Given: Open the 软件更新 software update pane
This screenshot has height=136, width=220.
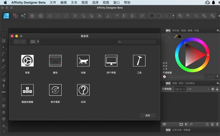Looking at the screenshot, I should click(x=55, y=90).
